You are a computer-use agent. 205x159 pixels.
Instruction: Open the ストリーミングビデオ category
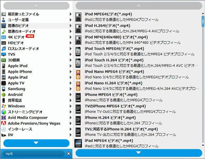36,112
